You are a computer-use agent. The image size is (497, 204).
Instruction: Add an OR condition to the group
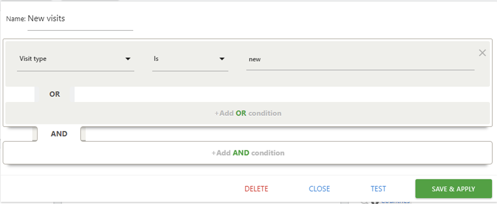[248, 113]
